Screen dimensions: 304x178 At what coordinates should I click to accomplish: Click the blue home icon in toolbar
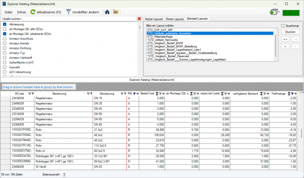tap(107, 12)
